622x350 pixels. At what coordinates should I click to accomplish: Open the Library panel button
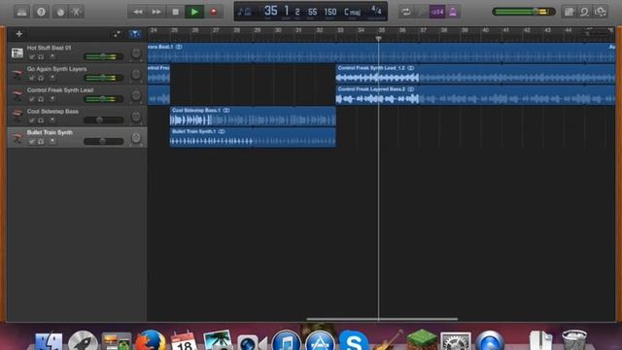coord(21,12)
